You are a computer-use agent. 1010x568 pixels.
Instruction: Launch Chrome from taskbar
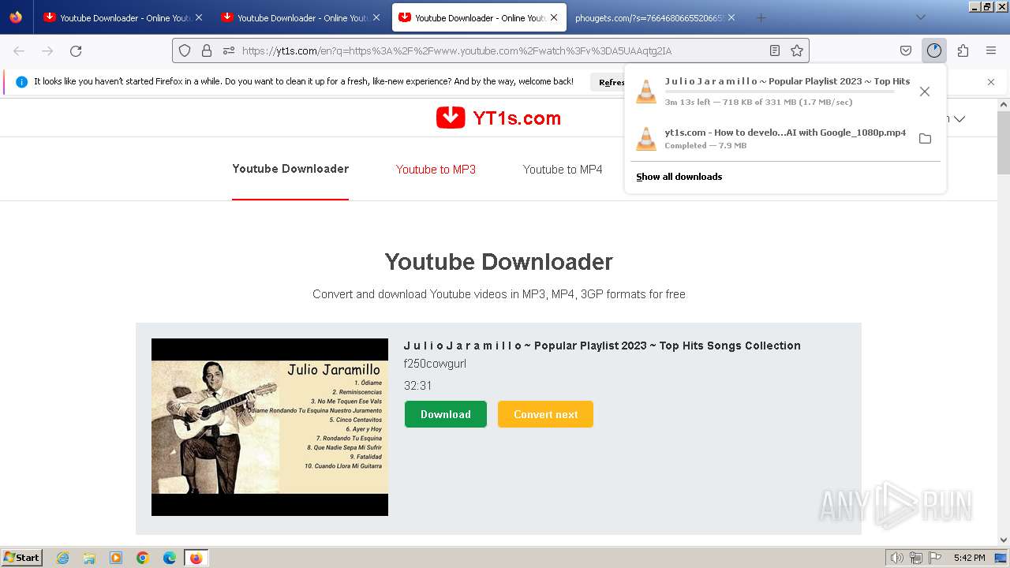tap(143, 558)
